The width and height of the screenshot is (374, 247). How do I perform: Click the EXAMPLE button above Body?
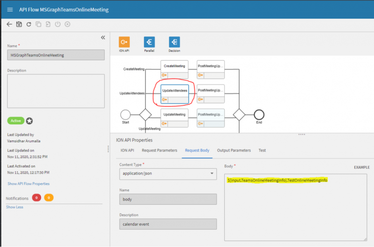click(362, 167)
